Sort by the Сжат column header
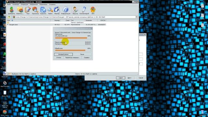The height and width of the screenshot is (117, 208). tap(65, 20)
